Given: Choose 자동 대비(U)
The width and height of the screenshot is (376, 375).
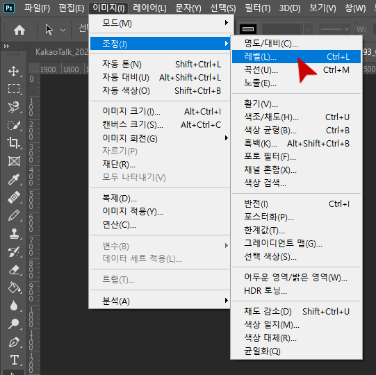Looking at the screenshot, I should [160, 77].
